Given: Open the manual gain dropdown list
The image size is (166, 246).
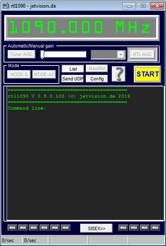Looking at the screenshot, I should pos(121,55).
